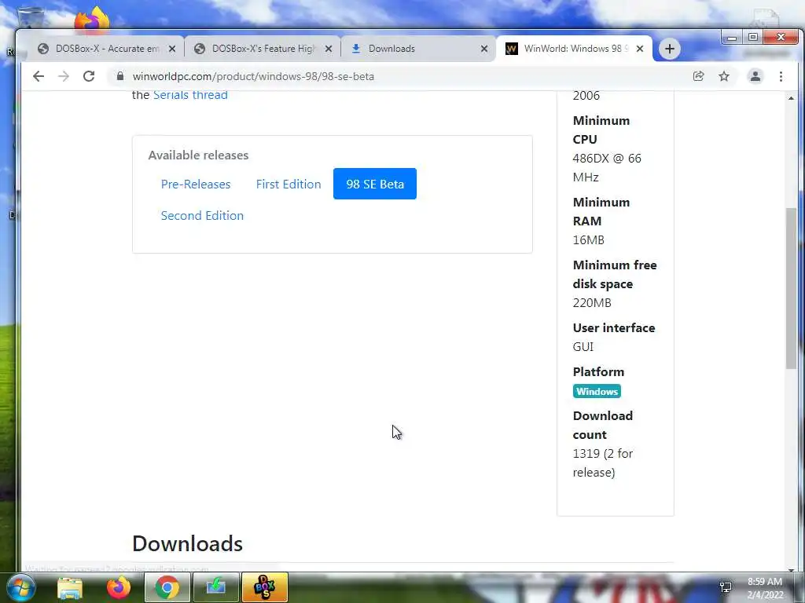Screen dimensions: 805x603
Task: Minimize the Chrome window
Action: pyautogui.click(x=732, y=38)
